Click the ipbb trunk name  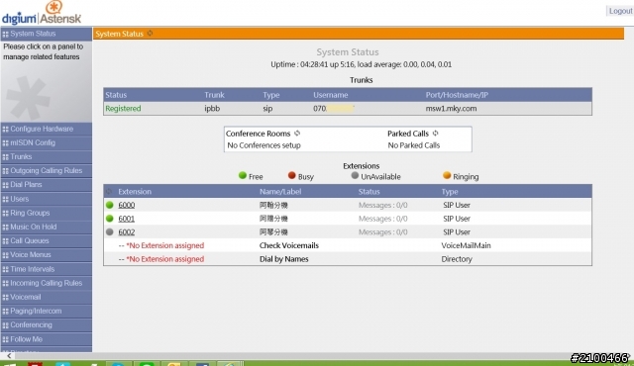click(212, 108)
